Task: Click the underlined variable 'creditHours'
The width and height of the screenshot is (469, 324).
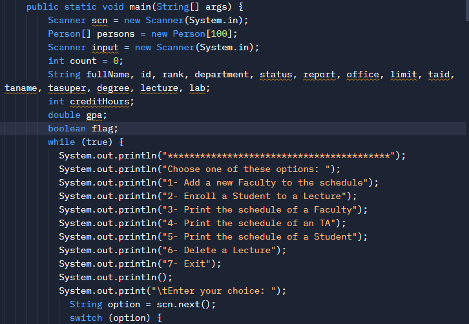Action: click(99, 101)
